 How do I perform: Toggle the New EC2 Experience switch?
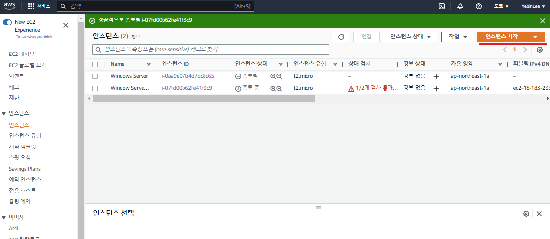[x=7, y=22]
